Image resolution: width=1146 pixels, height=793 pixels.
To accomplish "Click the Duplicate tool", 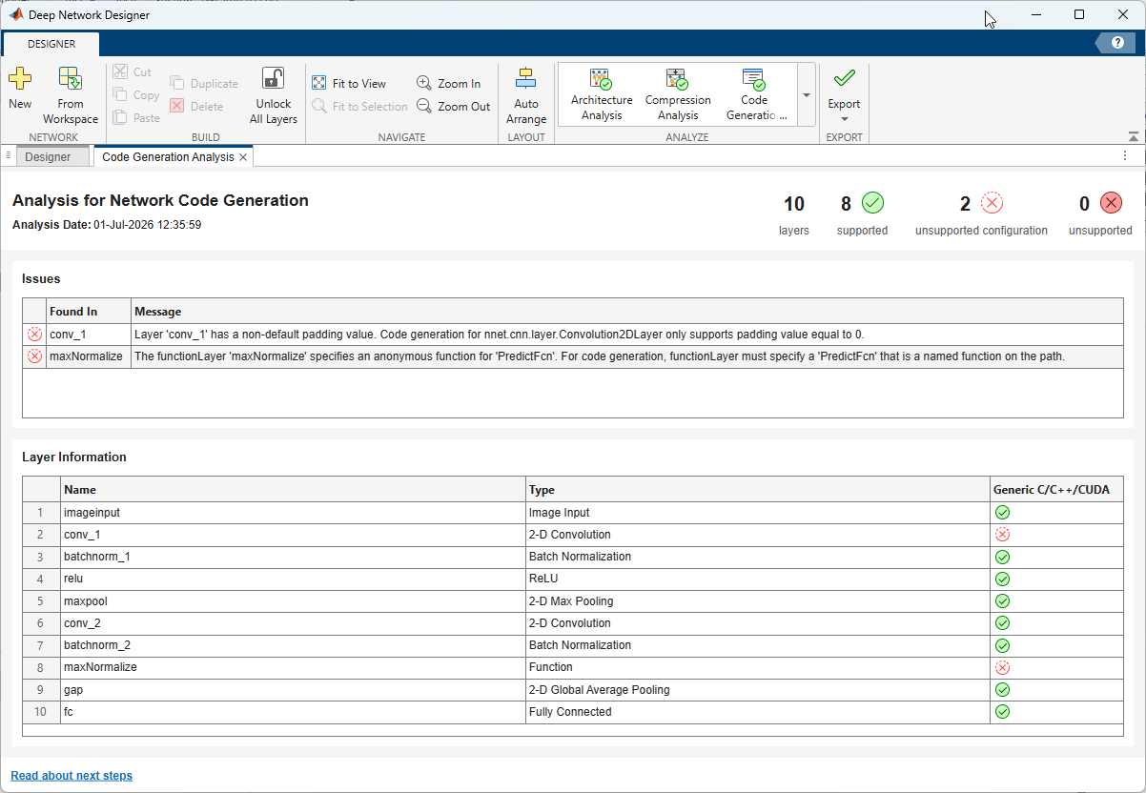I will tap(204, 84).
